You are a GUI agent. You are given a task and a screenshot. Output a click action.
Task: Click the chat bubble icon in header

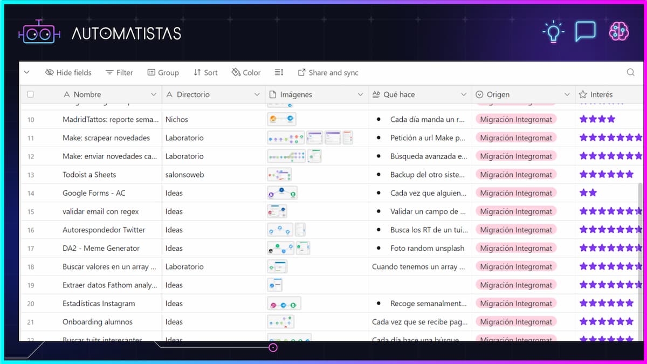tap(585, 31)
